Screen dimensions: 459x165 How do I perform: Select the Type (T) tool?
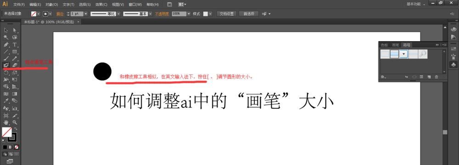coord(15,45)
